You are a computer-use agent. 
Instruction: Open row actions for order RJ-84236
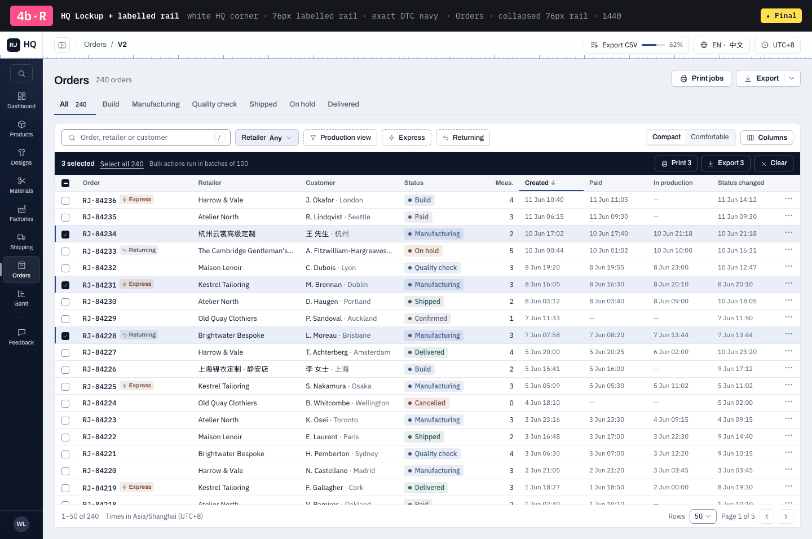(x=789, y=199)
